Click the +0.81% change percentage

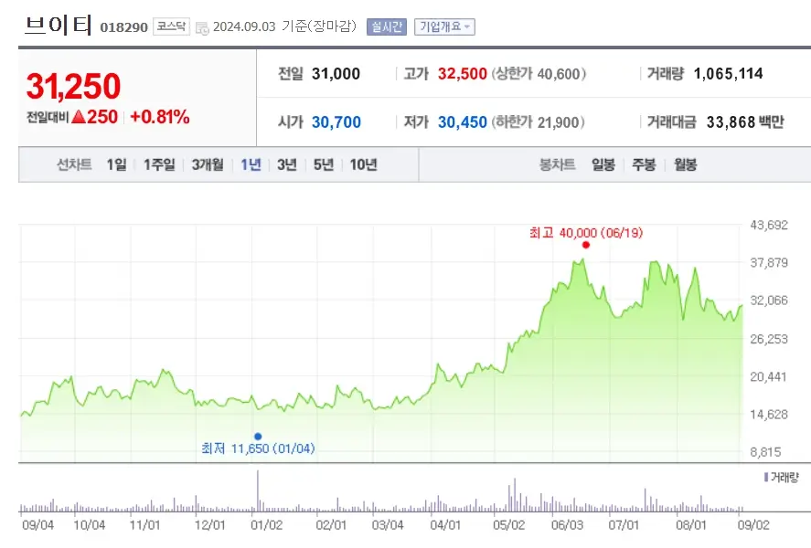click(x=160, y=117)
